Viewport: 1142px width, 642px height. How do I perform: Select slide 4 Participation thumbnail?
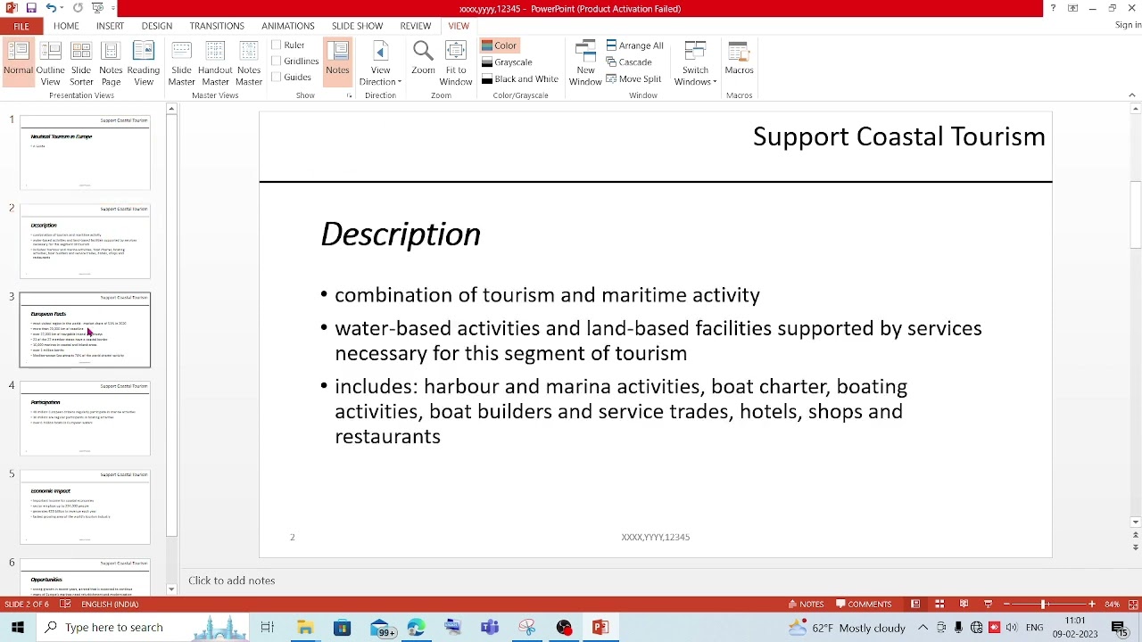85,418
